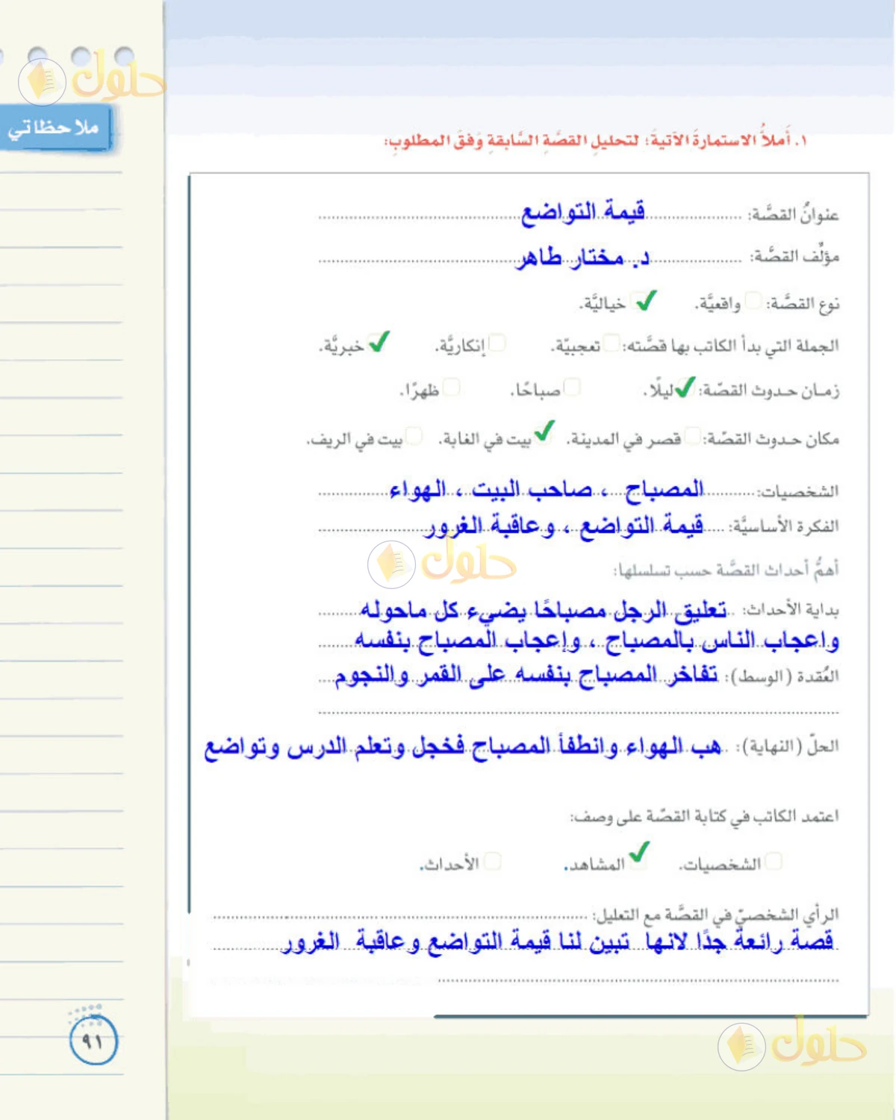Toggle the checked ليلاً time checkbox
The image size is (896, 1120).
(x=685, y=388)
